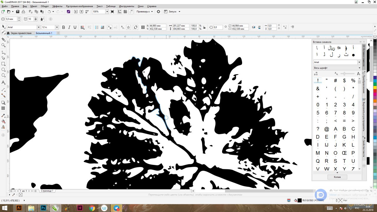
Task: Open the Файл menu
Action: click(4, 6)
